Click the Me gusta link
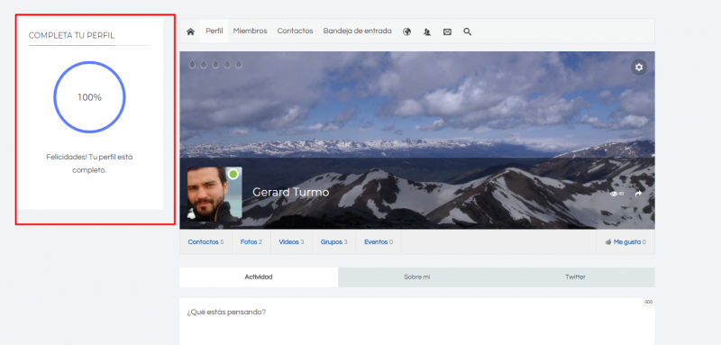 point(626,242)
